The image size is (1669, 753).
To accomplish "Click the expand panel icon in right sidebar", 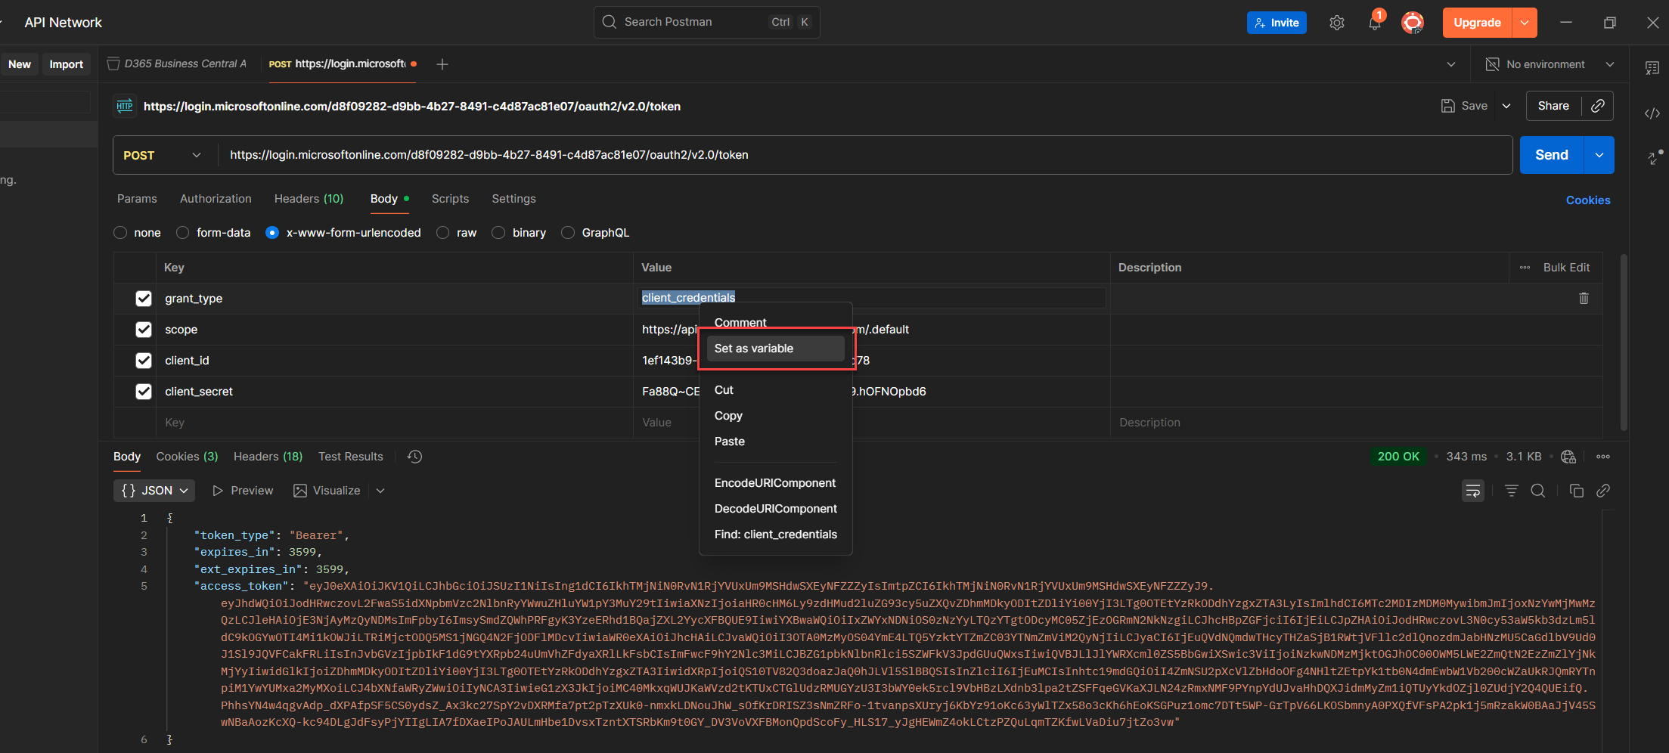I will point(1655,157).
